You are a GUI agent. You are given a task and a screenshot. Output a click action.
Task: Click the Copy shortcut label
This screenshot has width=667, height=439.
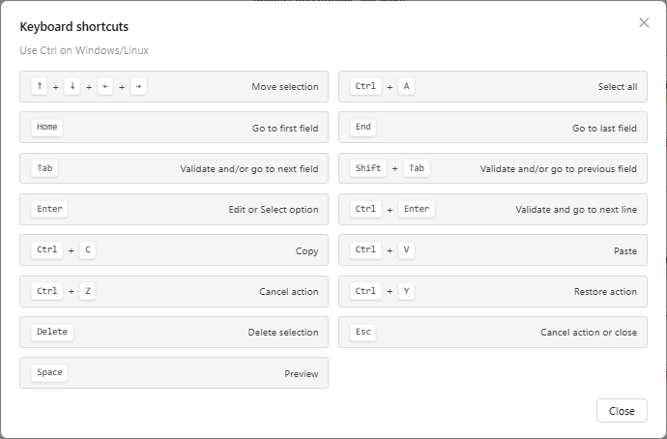point(306,251)
